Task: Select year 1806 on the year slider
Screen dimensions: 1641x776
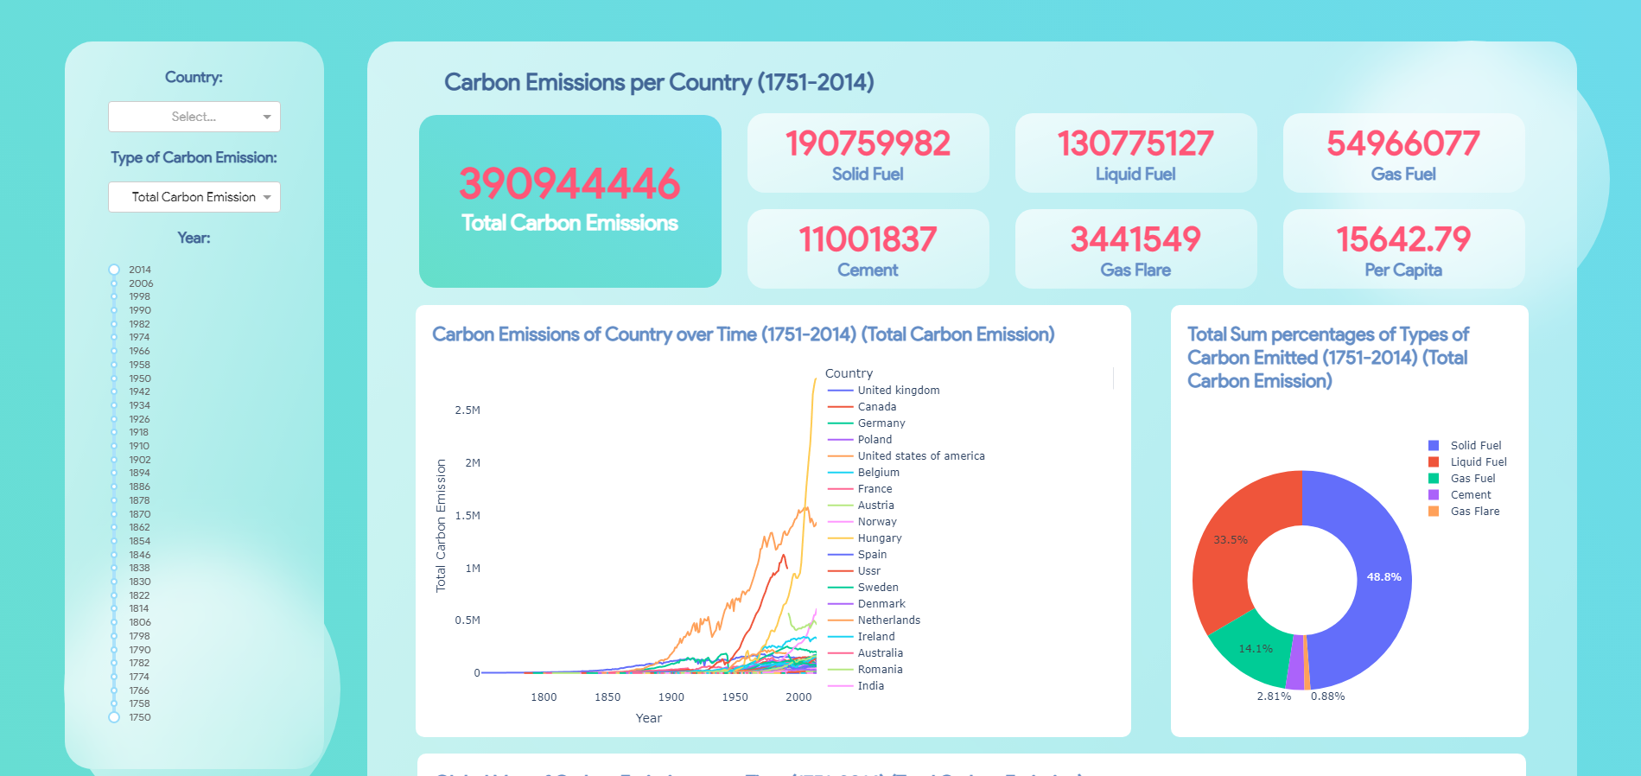Action: click(x=114, y=622)
